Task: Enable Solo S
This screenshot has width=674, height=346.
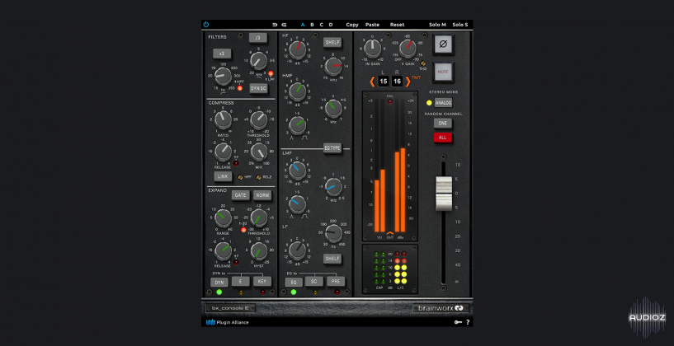Action: [460, 25]
